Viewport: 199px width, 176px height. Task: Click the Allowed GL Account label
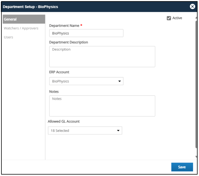64,121
